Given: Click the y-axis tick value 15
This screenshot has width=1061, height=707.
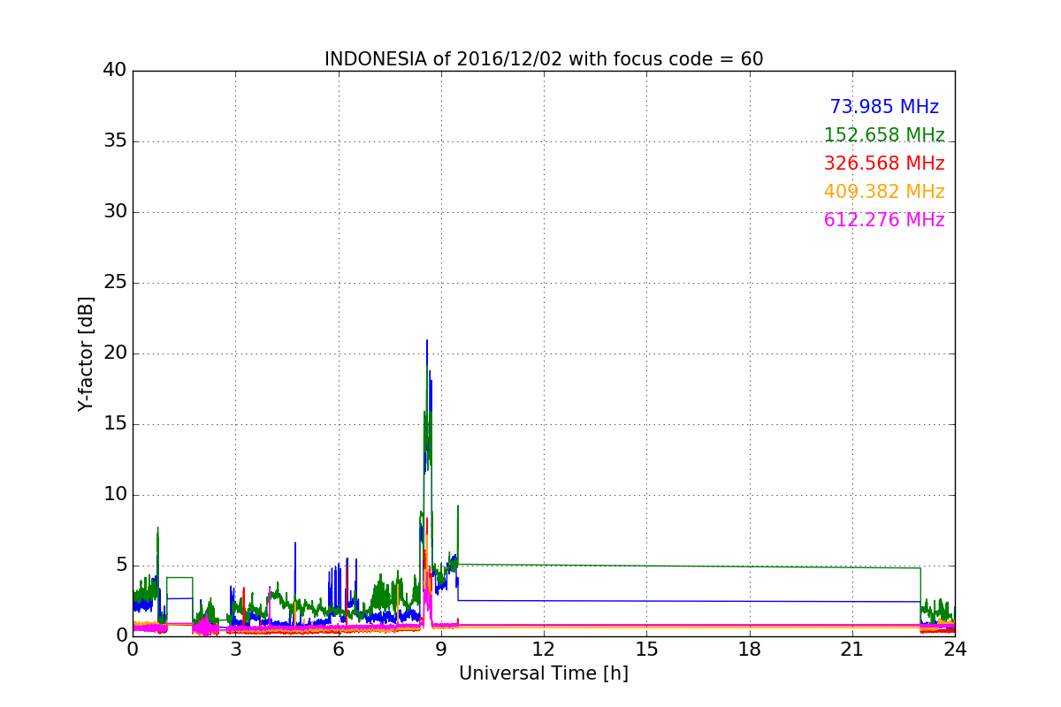Looking at the screenshot, I should (115, 424).
